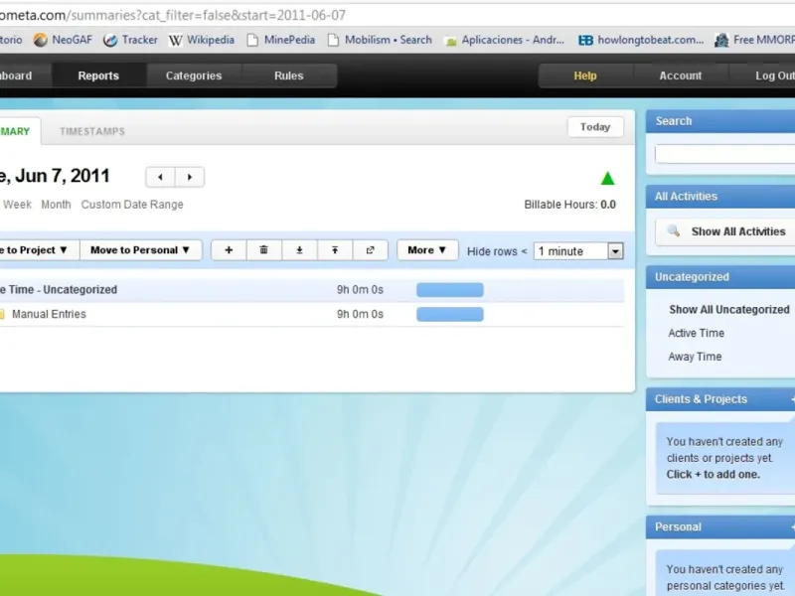Click the howlongtobeat bookmark icon
This screenshot has height=596, width=795.
[585, 40]
